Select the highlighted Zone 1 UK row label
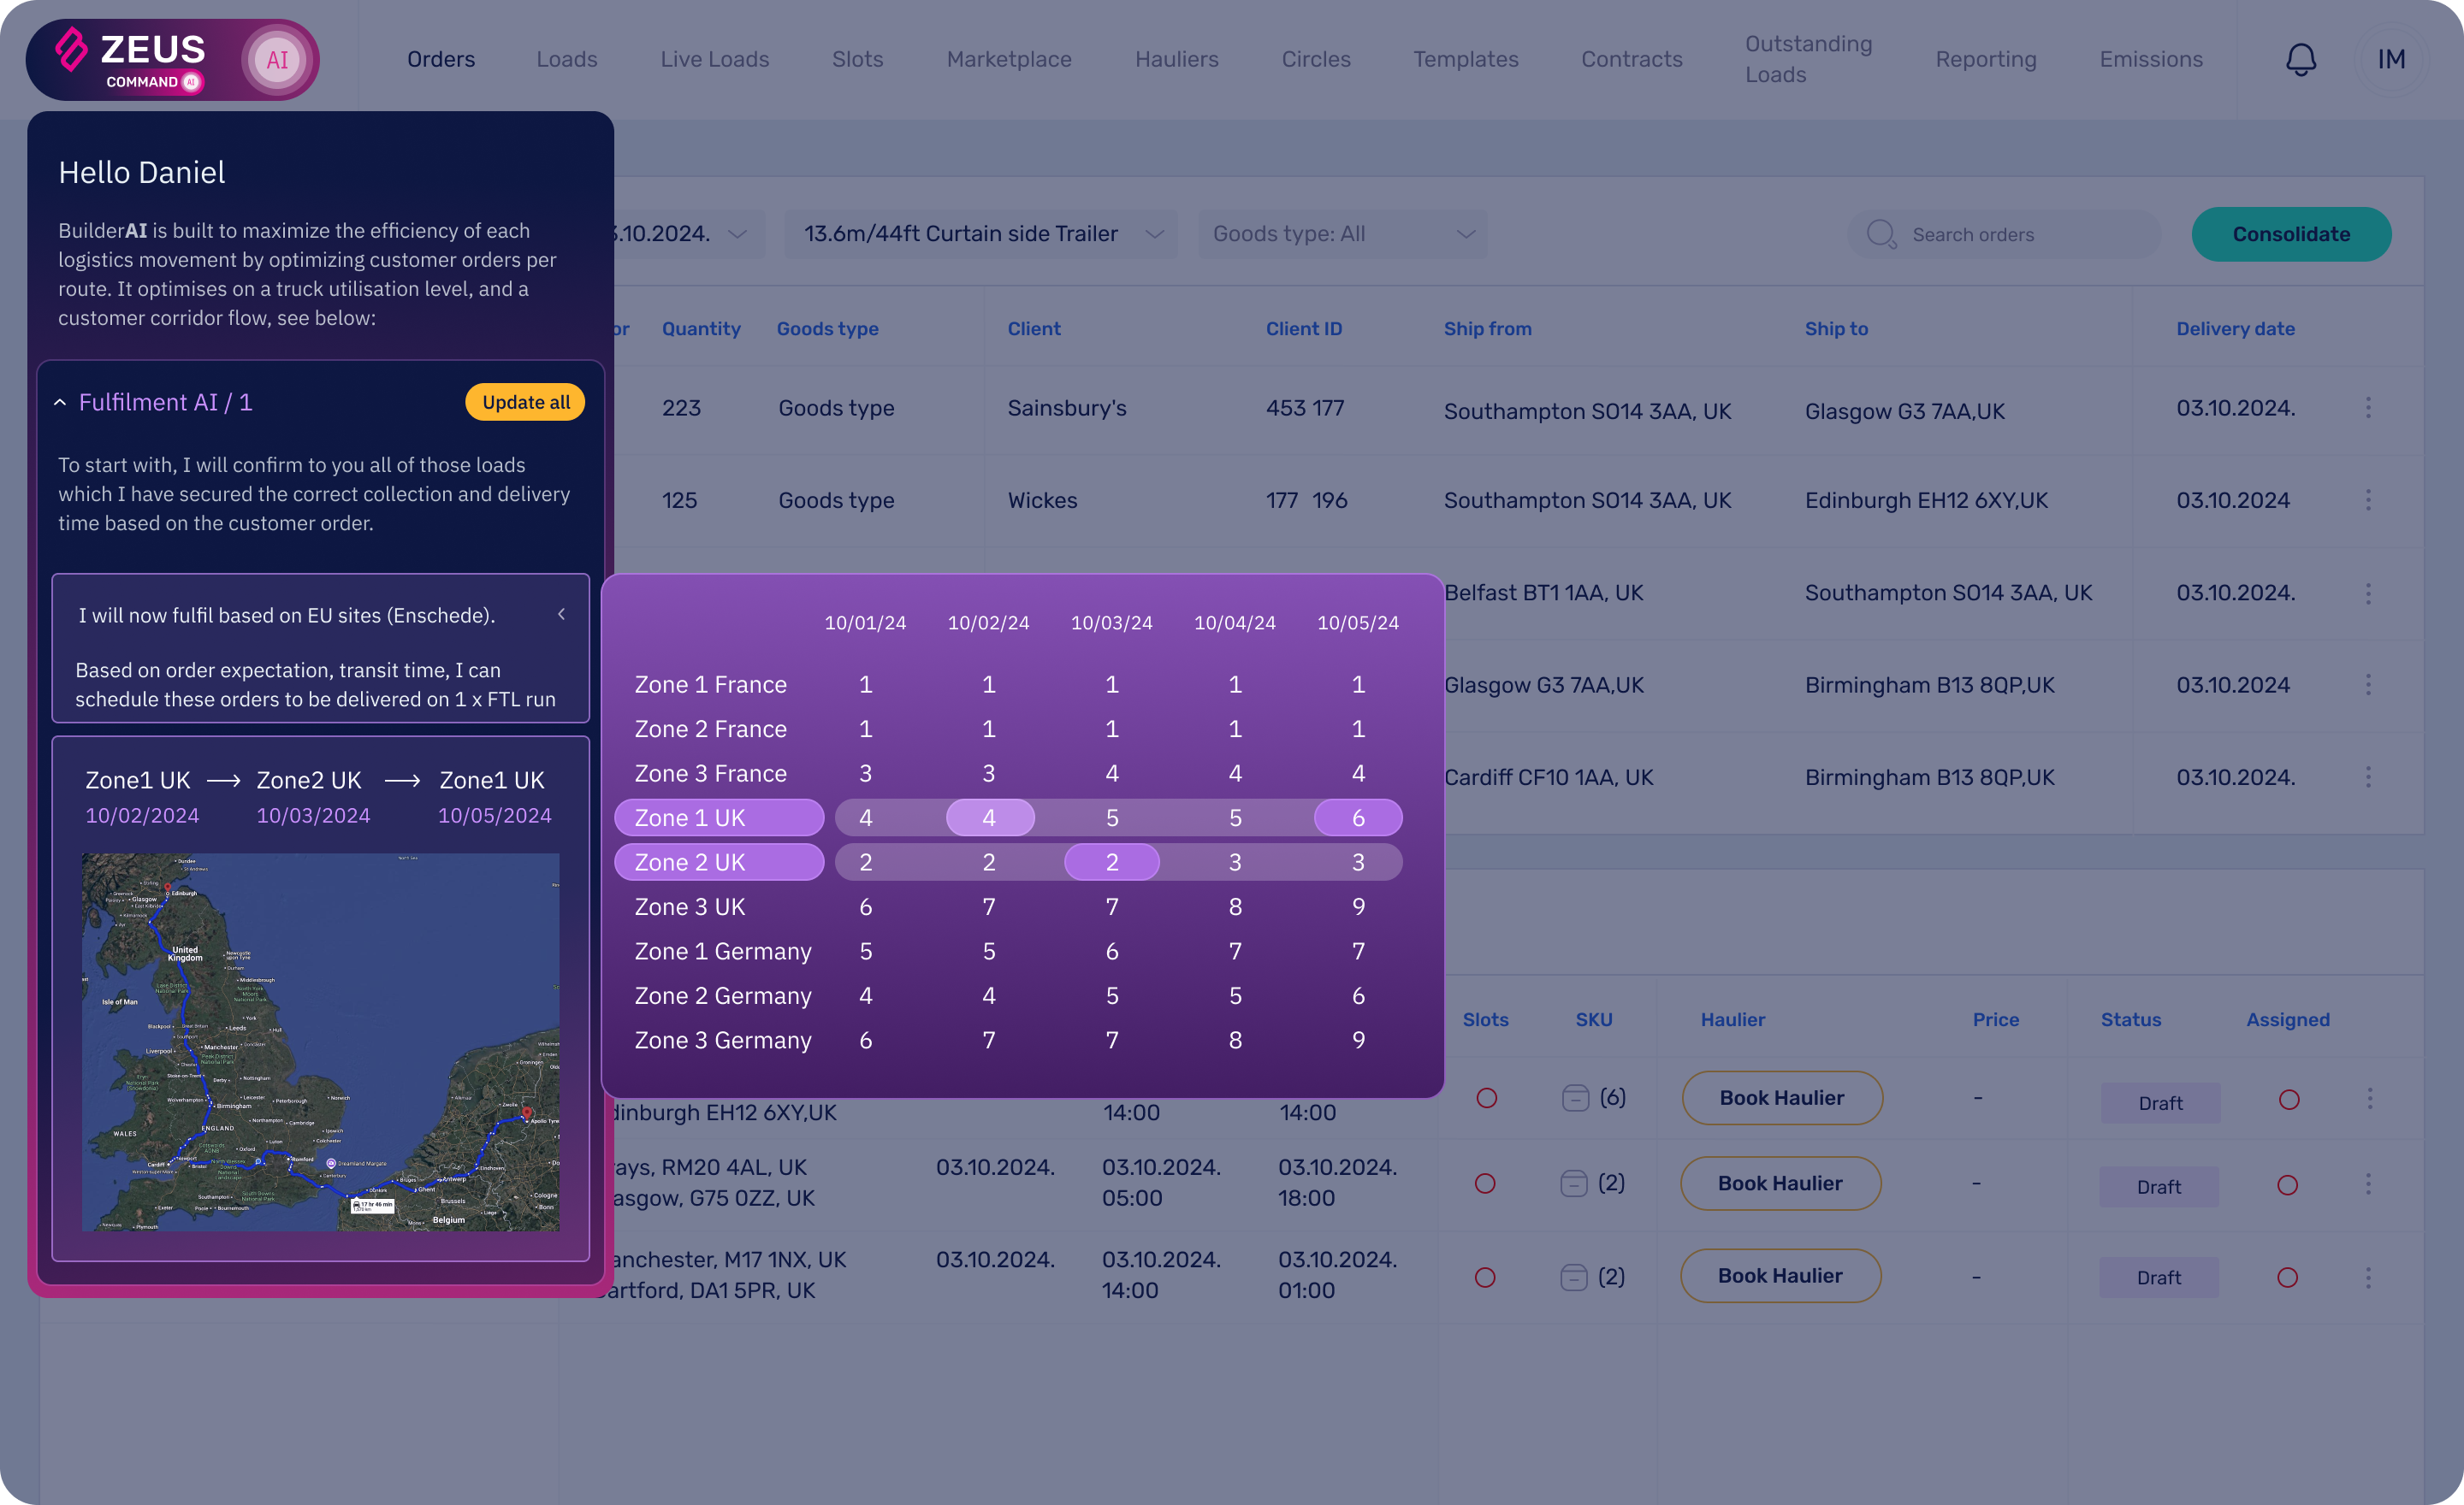The image size is (2464, 1505). tap(718, 817)
